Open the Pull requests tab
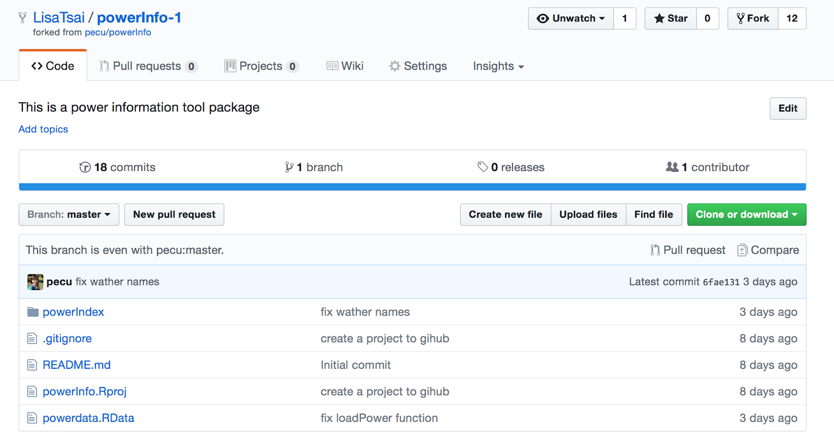This screenshot has width=834, height=438. (x=149, y=66)
